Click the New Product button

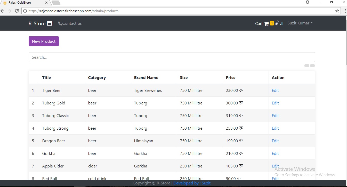click(x=44, y=41)
